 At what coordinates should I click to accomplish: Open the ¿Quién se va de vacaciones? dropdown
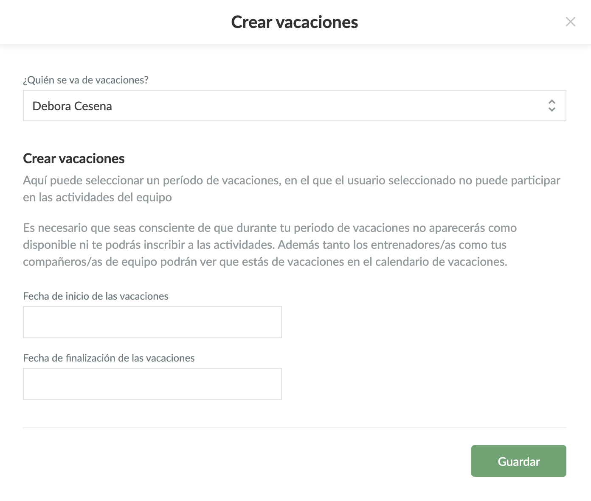294,106
